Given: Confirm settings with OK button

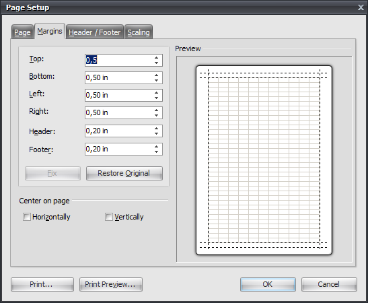Looking at the screenshot, I should coord(268,284).
